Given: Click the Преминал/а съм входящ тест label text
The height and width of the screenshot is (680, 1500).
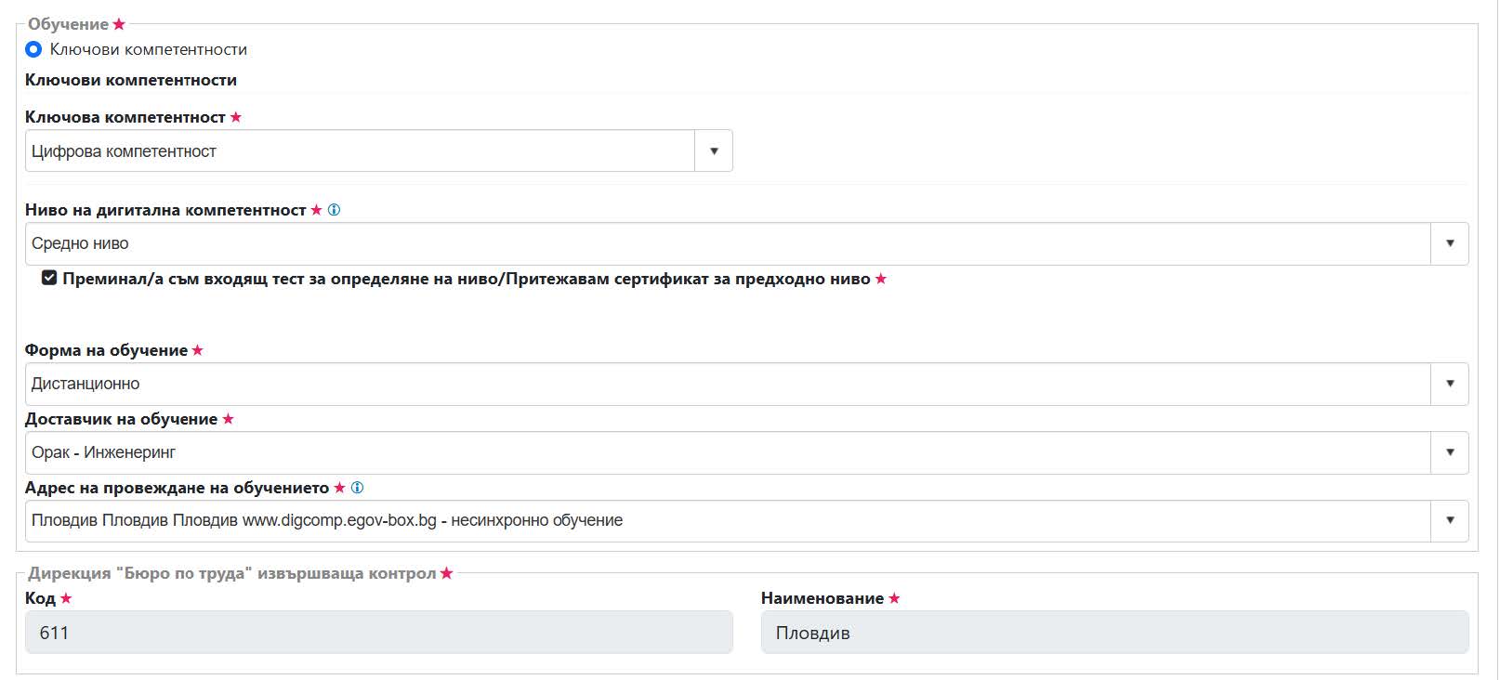Looking at the screenshot, I should (467, 279).
